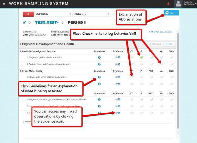Click the checkmark icon beside TEST,TEST
This screenshot has width=197, height=143.
click(x=25, y=23)
